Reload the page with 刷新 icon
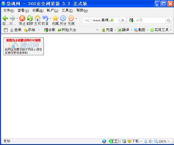 point(30,18)
